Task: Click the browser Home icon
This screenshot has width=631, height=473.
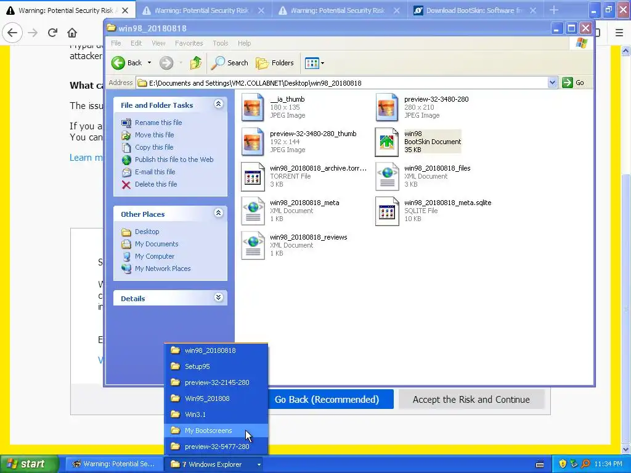Action: (72, 33)
